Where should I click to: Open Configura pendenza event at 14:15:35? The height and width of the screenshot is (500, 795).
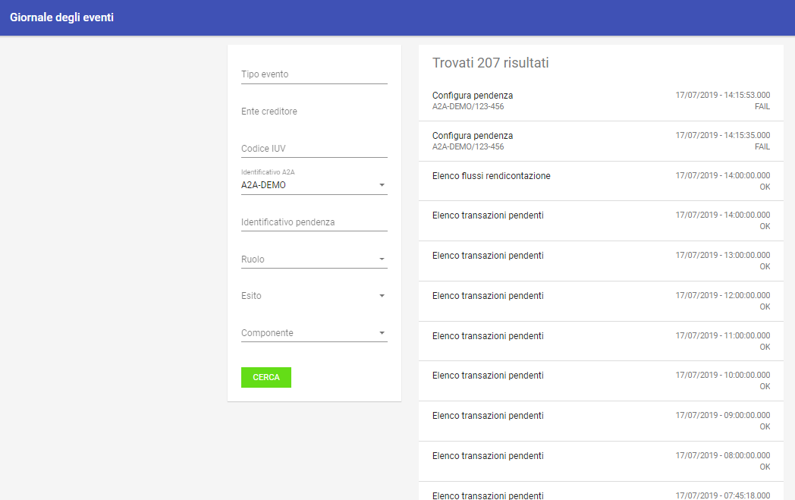coord(601,141)
